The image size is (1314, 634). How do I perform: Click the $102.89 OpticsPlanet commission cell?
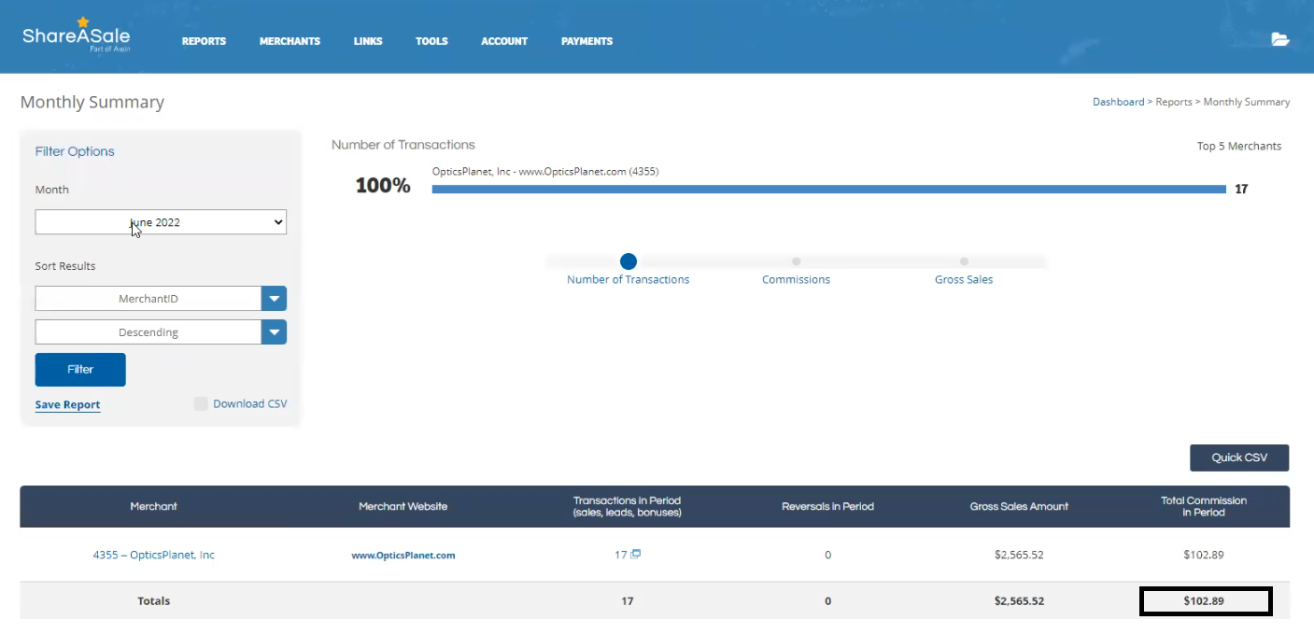click(x=1204, y=555)
